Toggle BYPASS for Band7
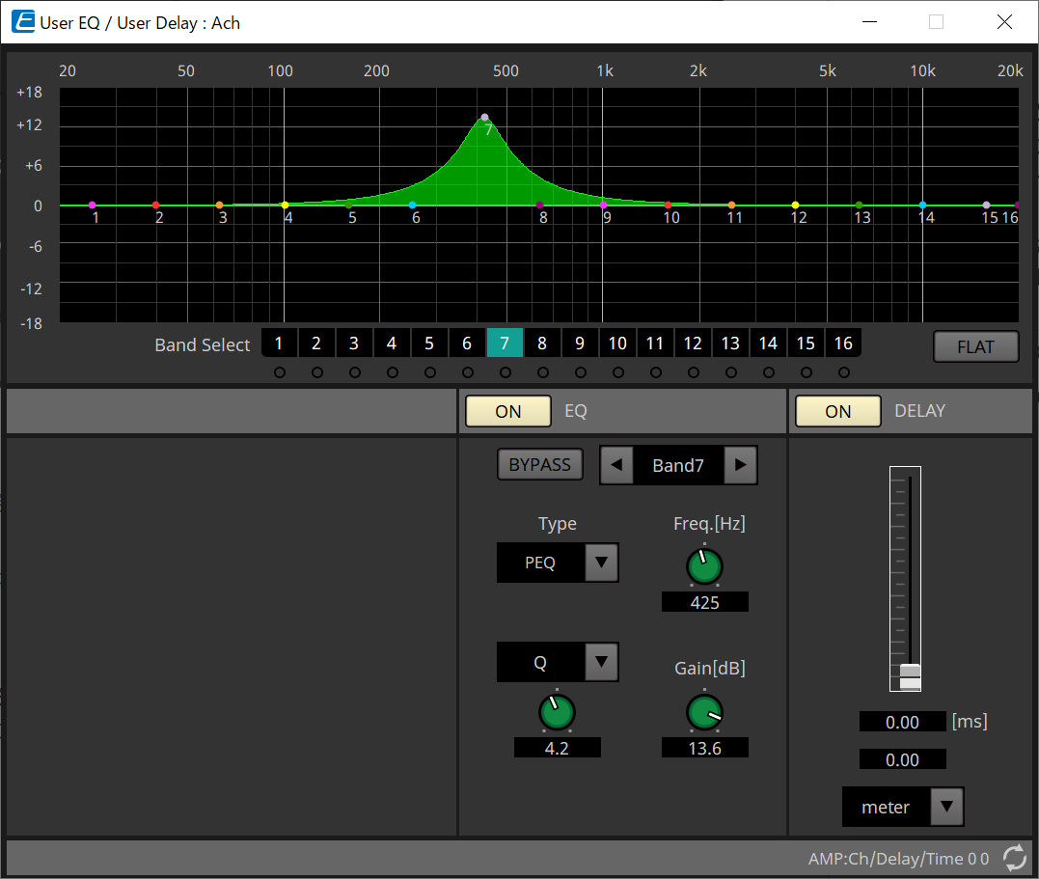The height and width of the screenshot is (879, 1039). [539, 465]
